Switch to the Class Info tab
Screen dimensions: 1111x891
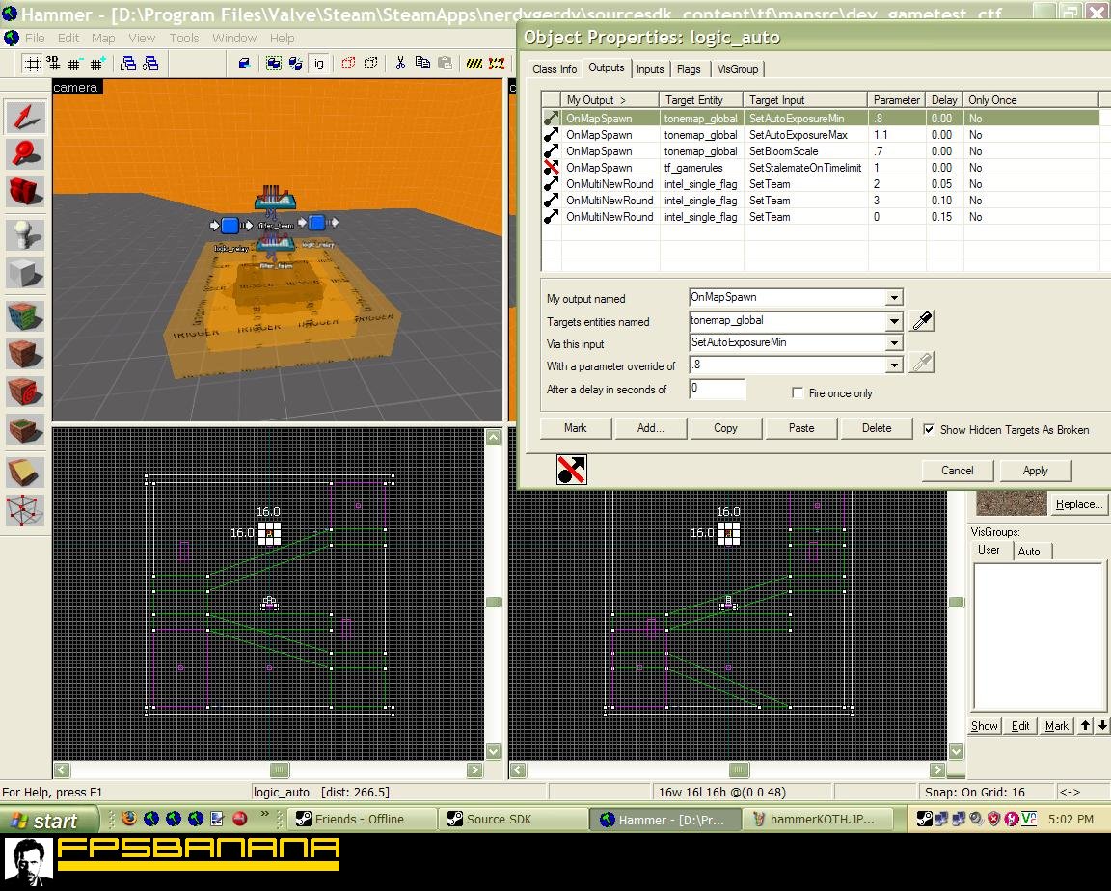coord(555,68)
